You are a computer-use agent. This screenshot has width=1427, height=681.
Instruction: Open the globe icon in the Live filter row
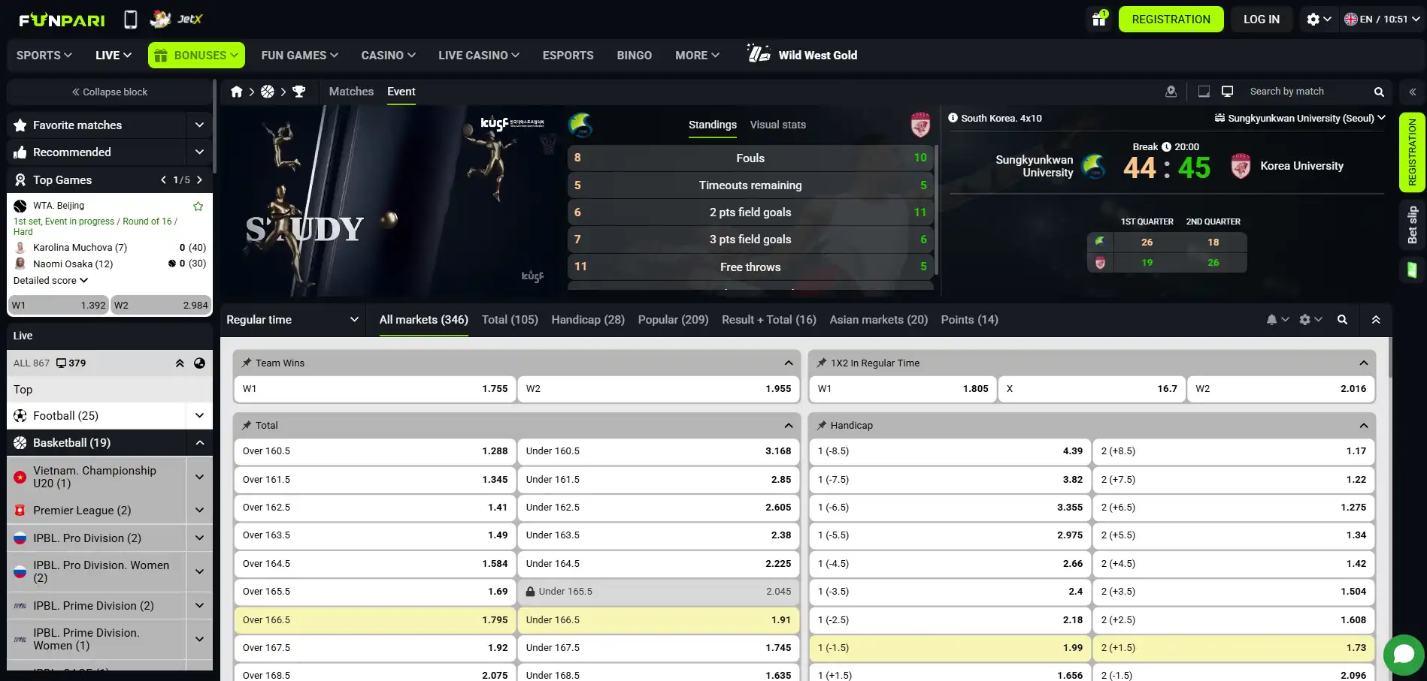click(199, 363)
